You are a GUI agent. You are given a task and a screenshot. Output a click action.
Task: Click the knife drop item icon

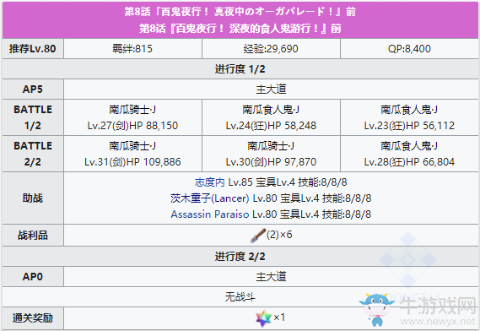pyautogui.click(x=258, y=236)
